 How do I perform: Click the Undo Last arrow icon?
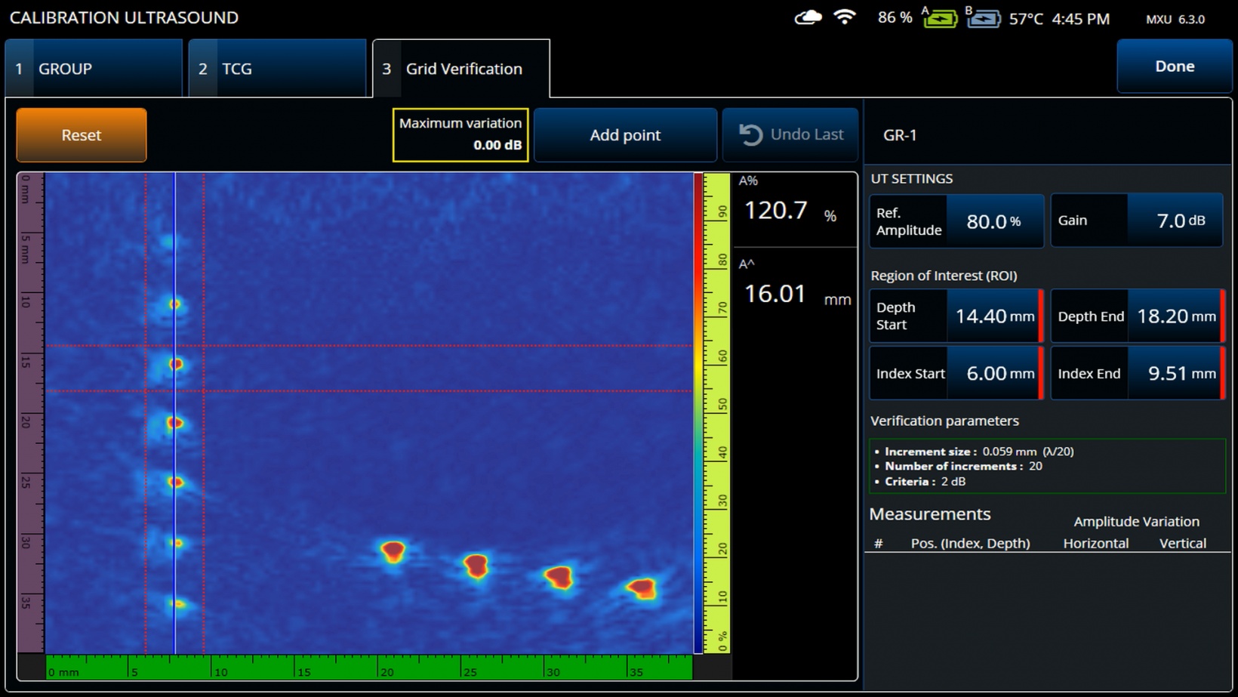click(750, 135)
